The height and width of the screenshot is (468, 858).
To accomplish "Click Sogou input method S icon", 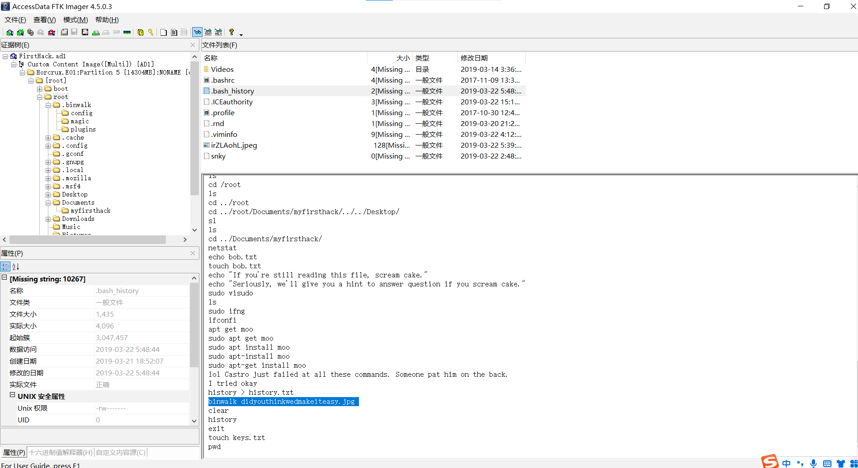I will tap(770, 462).
